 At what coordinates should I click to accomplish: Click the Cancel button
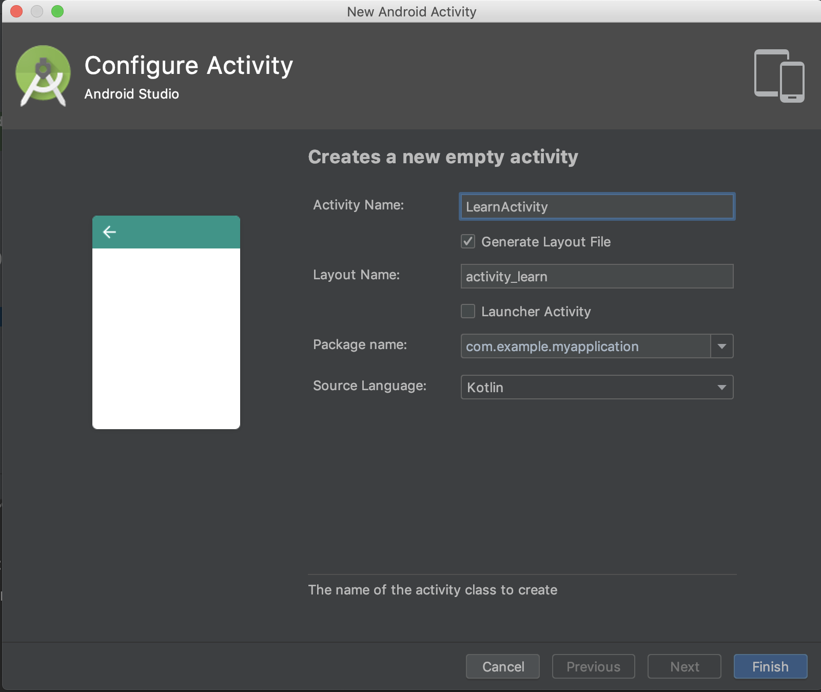pyautogui.click(x=503, y=666)
